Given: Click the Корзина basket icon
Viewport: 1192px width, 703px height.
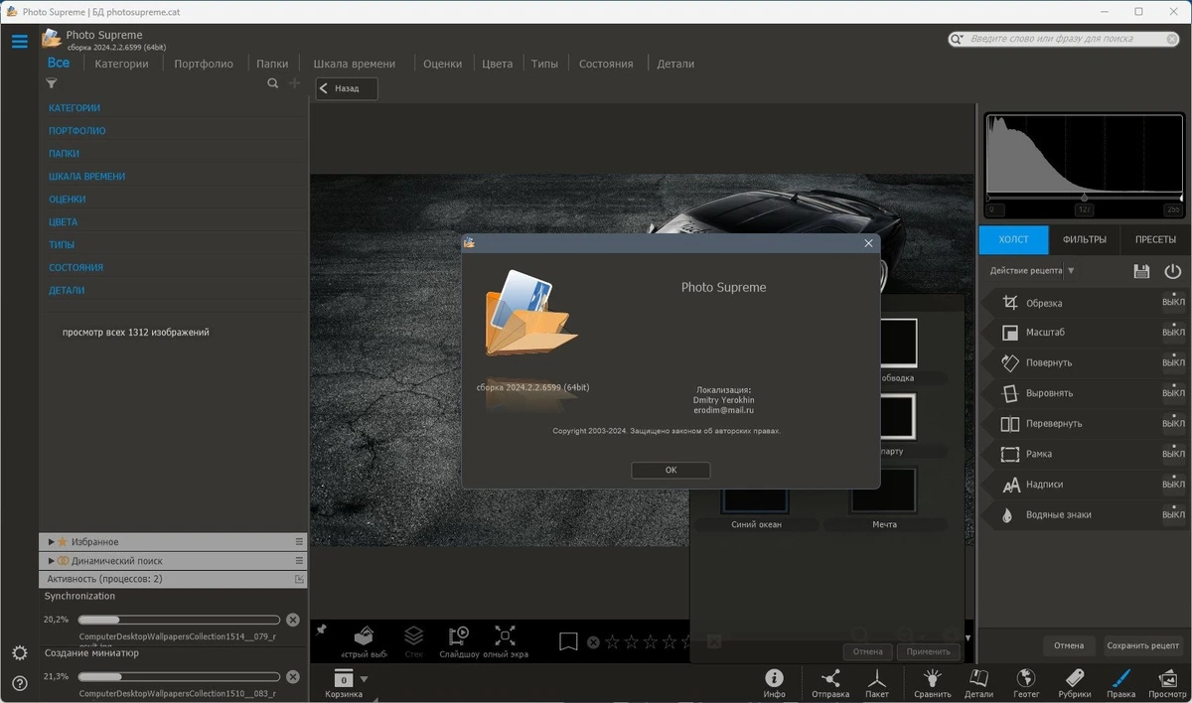Looking at the screenshot, I should tap(344, 679).
